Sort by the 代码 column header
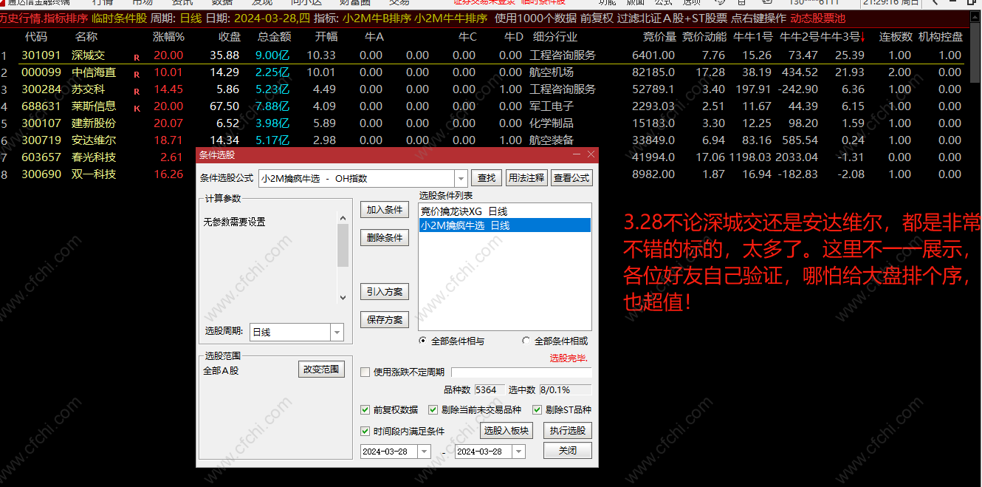Image resolution: width=982 pixels, height=487 pixels. (36, 37)
